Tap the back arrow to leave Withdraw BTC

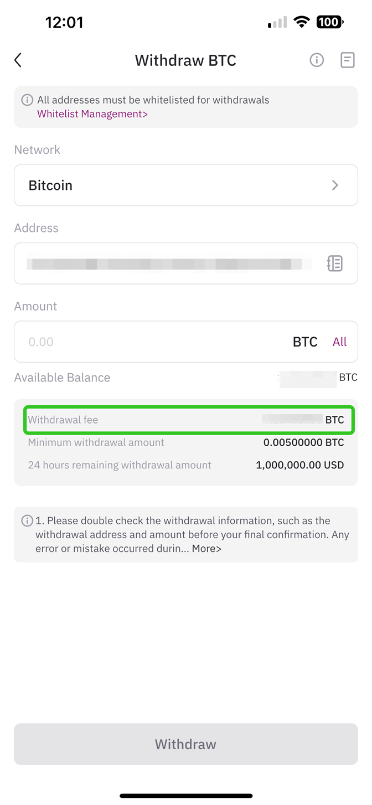tap(17, 60)
